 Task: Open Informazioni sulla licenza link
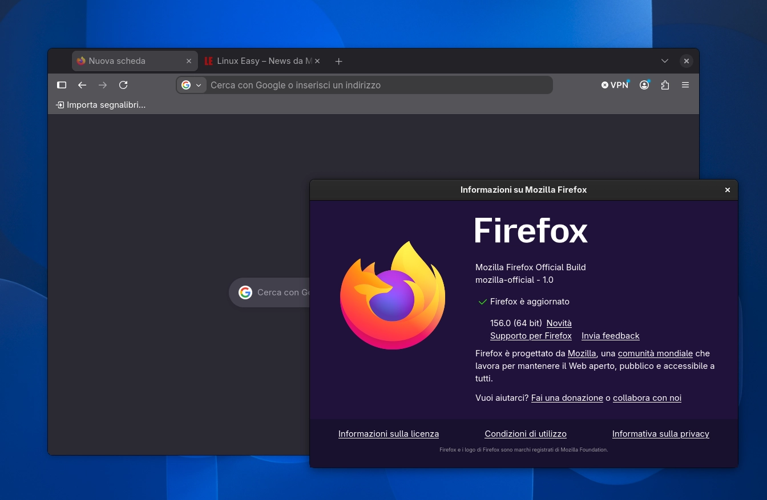(x=389, y=434)
